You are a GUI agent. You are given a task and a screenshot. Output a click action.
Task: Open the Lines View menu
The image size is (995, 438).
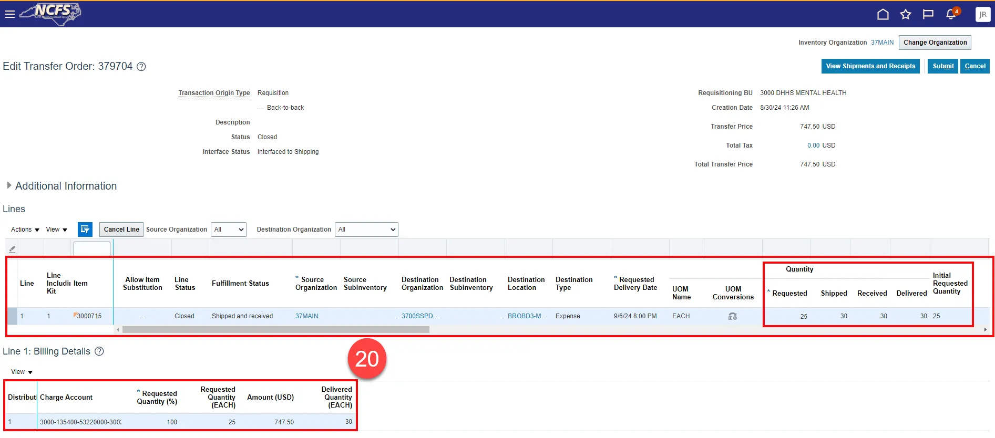57,230
